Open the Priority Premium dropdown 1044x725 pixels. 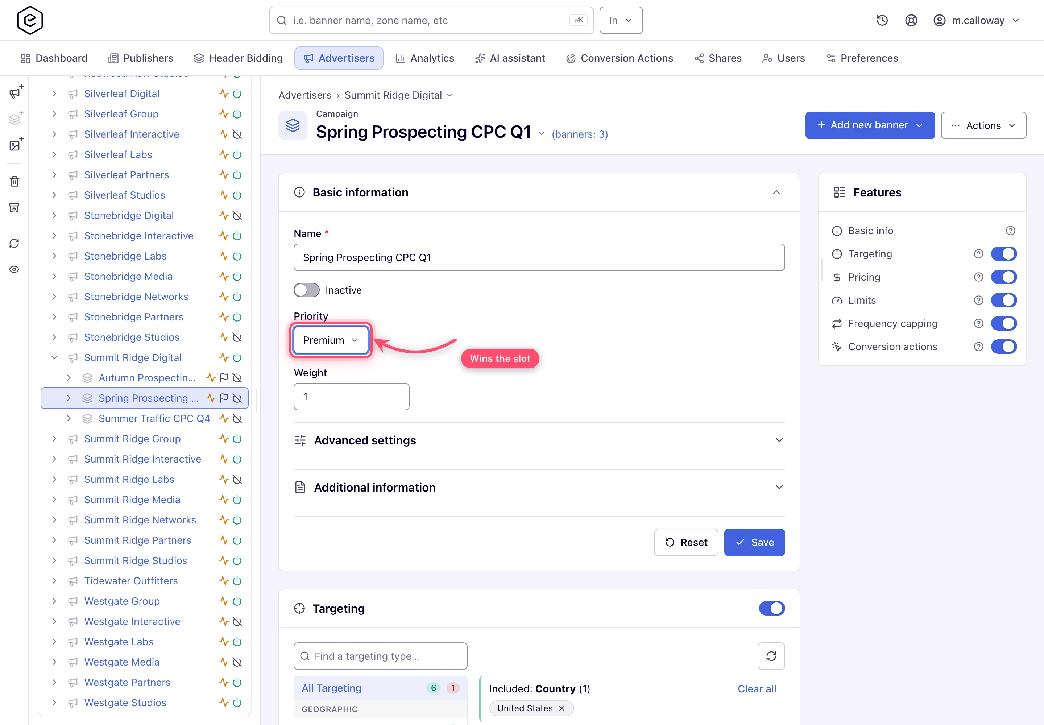(331, 340)
